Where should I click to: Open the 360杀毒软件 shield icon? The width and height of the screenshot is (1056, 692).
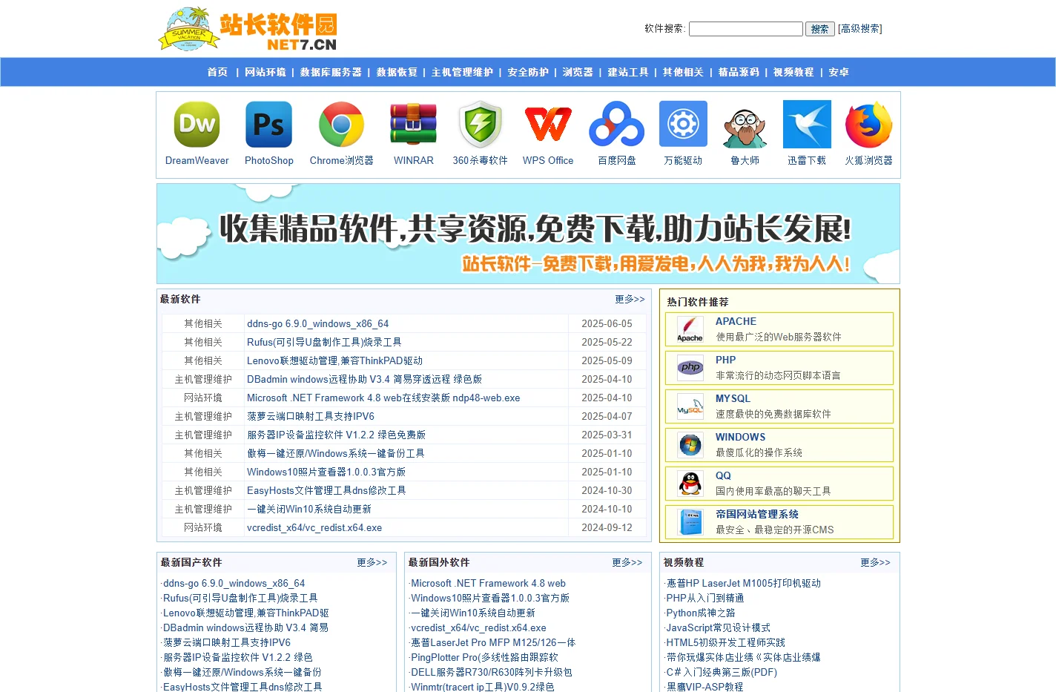tap(480, 125)
